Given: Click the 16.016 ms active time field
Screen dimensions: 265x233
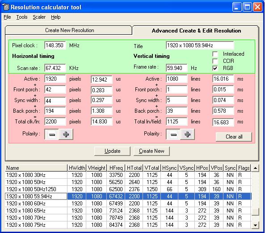Looking at the screenshot, I should tap(223, 79).
